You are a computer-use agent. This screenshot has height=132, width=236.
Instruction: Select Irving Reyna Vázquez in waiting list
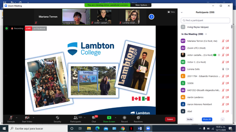(206, 27)
